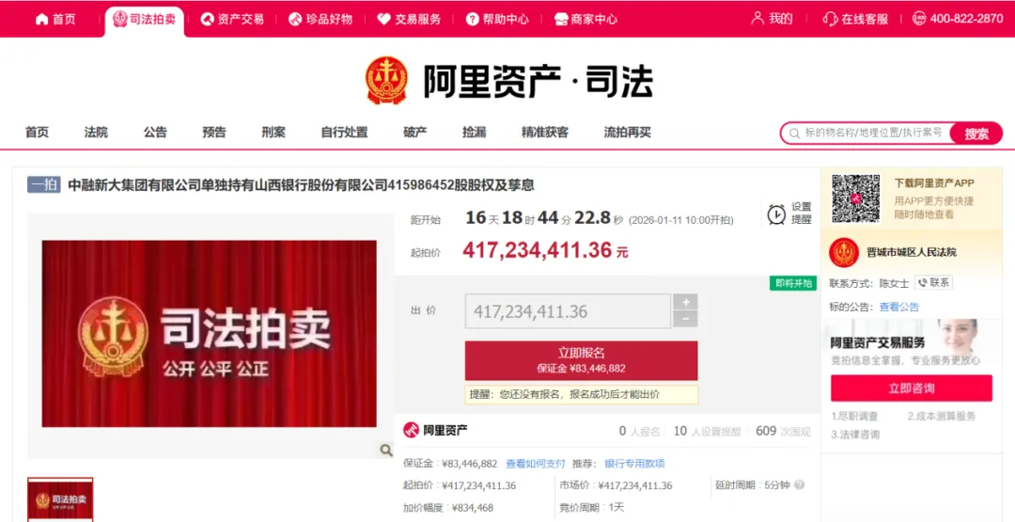
Task: Click the 即将开始 green status tag
Action: pos(793,283)
